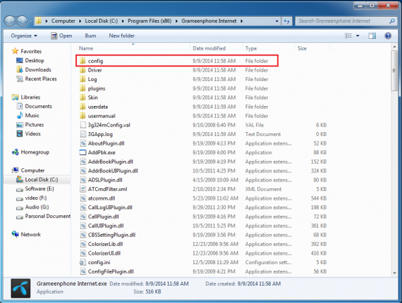Screen dimensions: 402x303
Task: Click the AddPbk.exe application icon
Action: pos(82,152)
